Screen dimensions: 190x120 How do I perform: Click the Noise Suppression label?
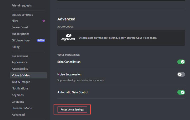(69, 74)
